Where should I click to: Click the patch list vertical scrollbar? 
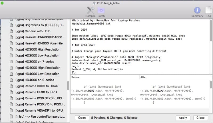(68, 85)
